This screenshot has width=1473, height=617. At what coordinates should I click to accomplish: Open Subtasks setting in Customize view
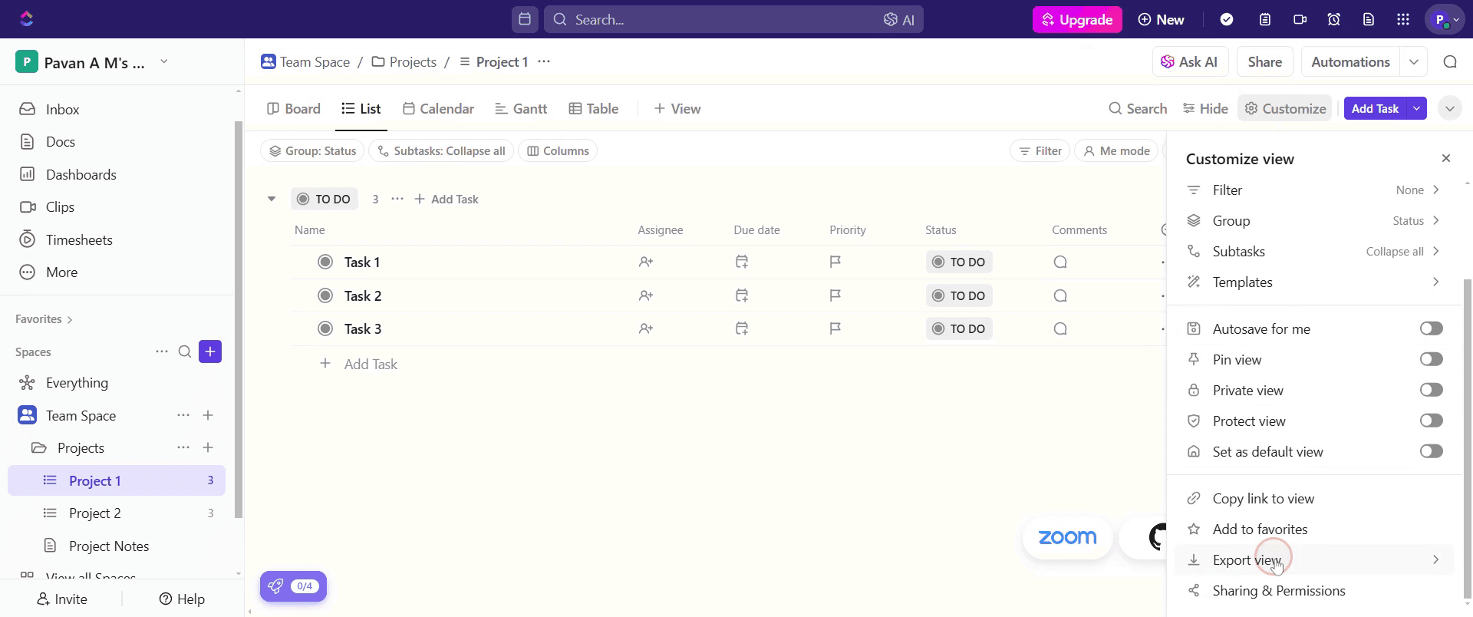(1313, 251)
